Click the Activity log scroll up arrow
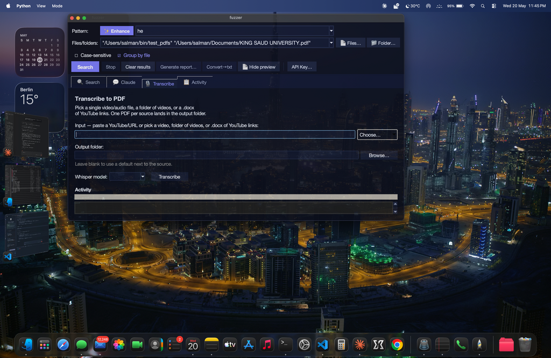 pyautogui.click(x=395, y=203)
